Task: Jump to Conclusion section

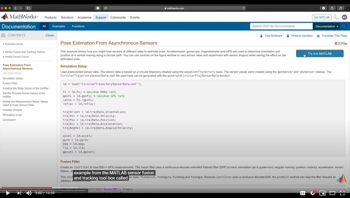Action: (9, 120)
